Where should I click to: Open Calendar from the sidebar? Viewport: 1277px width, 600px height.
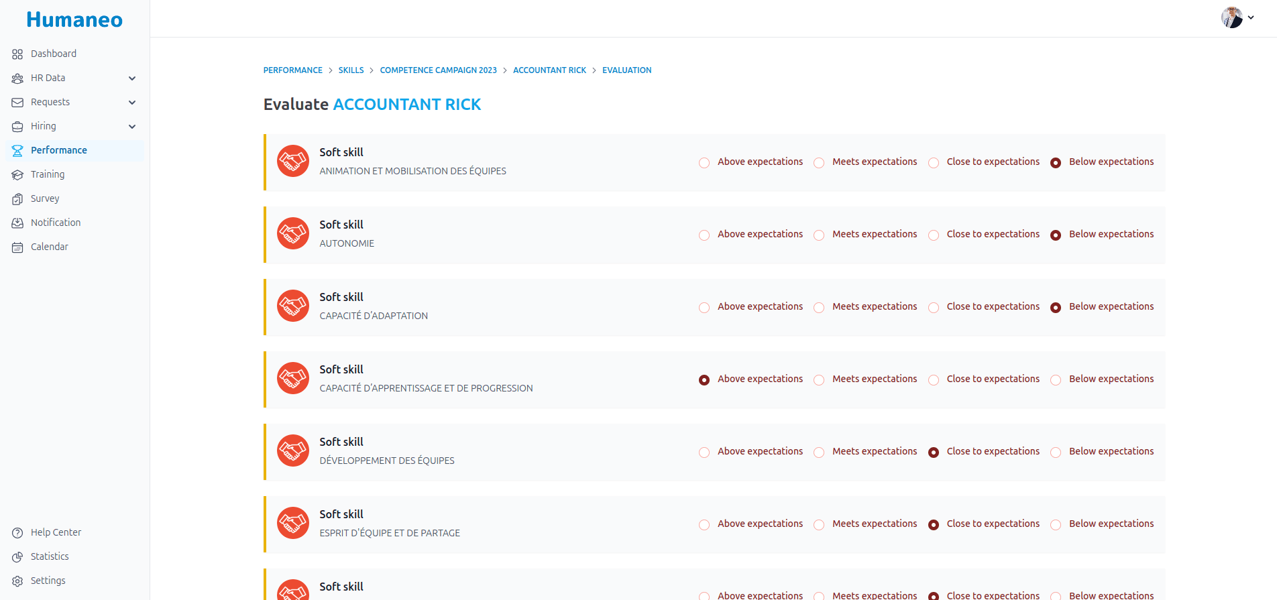74,247
